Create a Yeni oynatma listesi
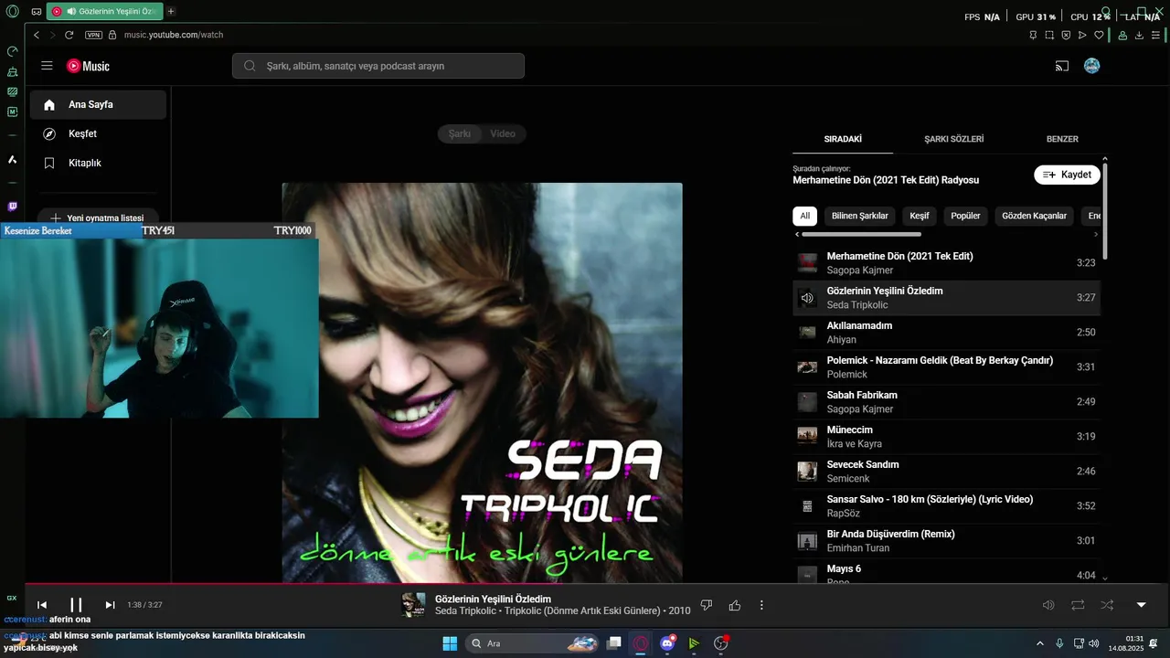This screenshot has width=1170, height=658. tap(97, 218)
